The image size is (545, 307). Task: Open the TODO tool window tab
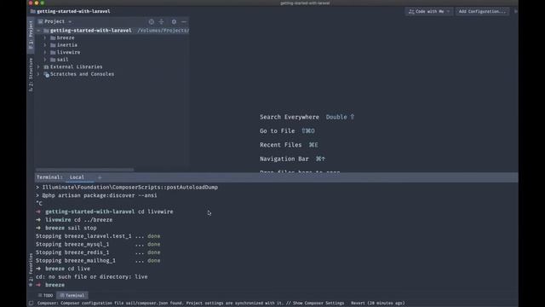[x=45, y=296]
